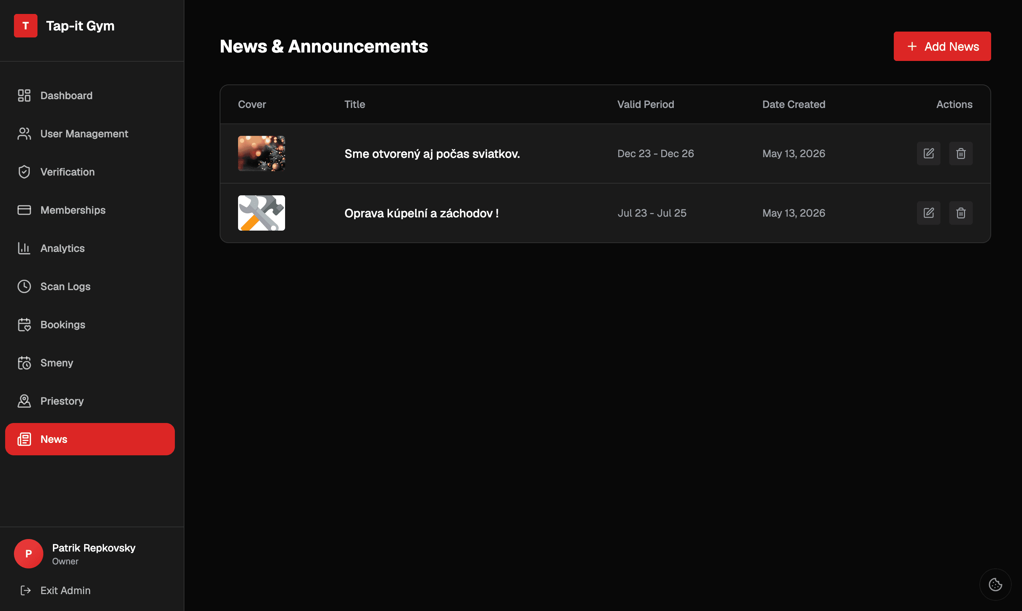Screen dimensions: 1022x611
Task: Click the Scan Logs clock icon
Action: [x=24, y=286]
